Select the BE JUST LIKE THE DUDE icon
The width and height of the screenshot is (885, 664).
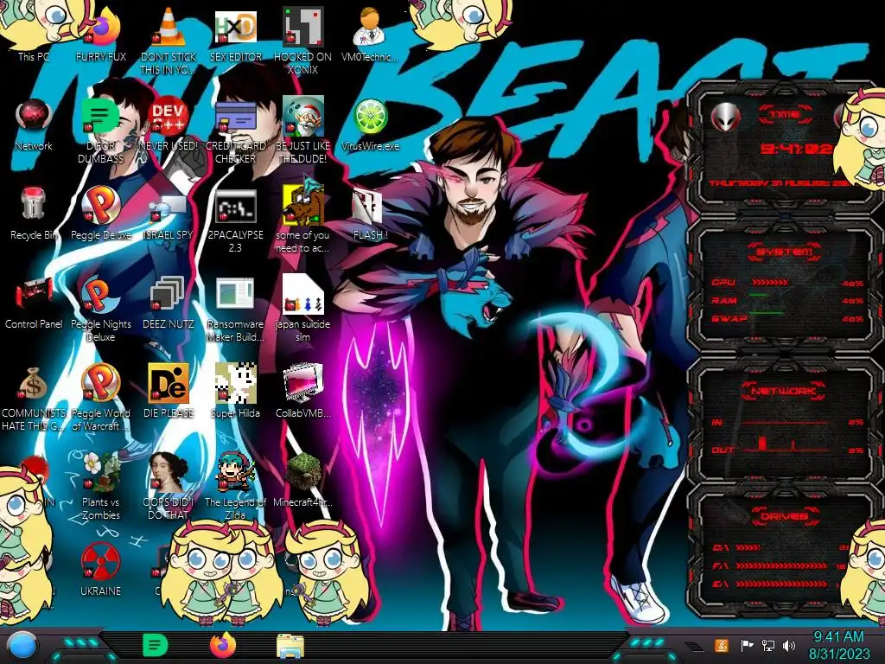coord(302,131)
